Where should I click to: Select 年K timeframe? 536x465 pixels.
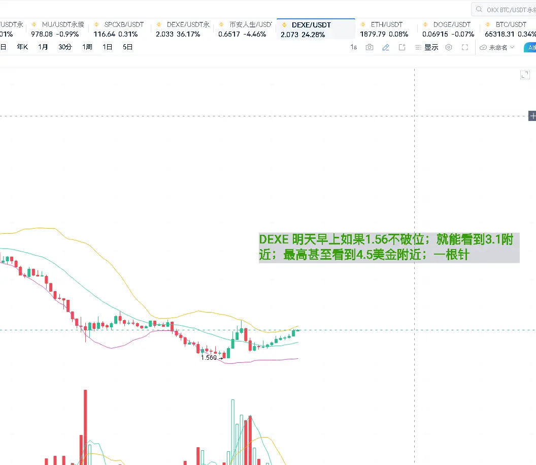(x=22, y=47)
